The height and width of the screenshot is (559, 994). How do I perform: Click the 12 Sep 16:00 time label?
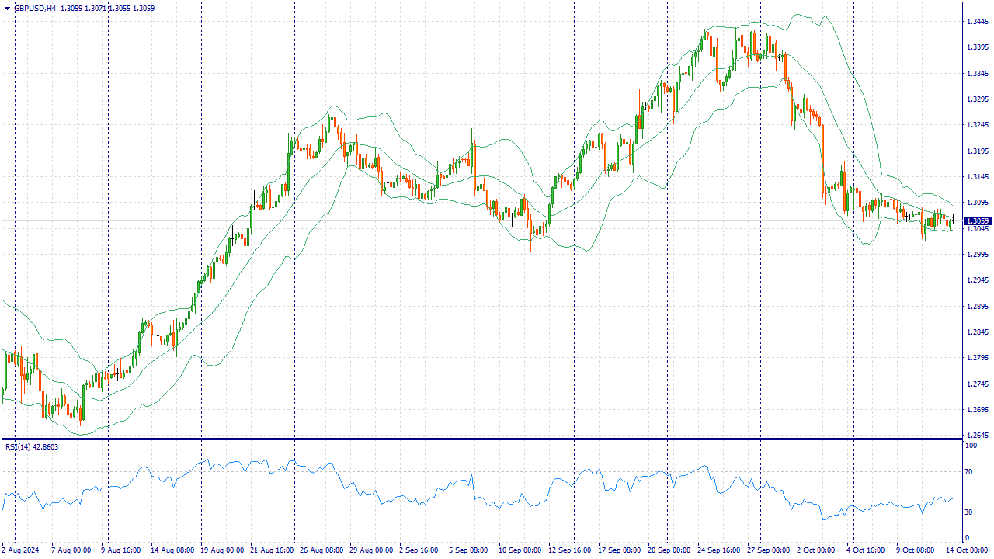coord(568,550)
